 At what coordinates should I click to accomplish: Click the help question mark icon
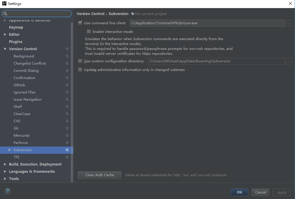click(8, 191)
